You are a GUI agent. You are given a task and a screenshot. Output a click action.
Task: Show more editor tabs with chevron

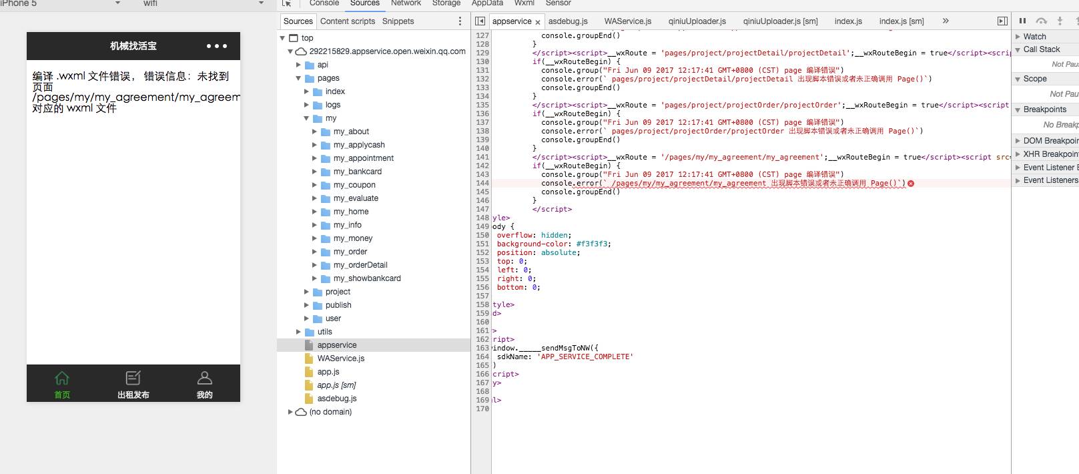[x=946, y=21]
